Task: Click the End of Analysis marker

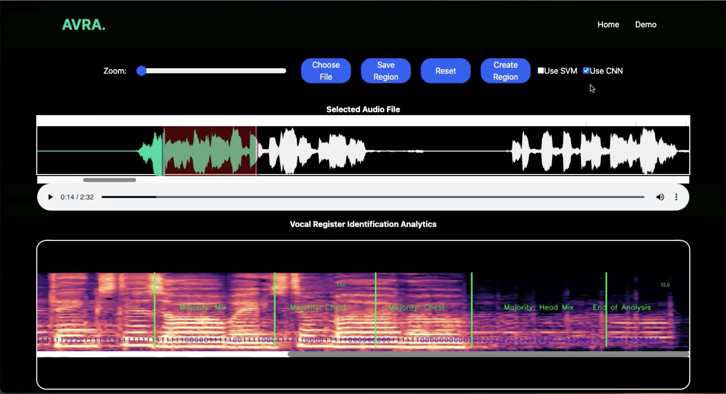Action: click(621, 307)
